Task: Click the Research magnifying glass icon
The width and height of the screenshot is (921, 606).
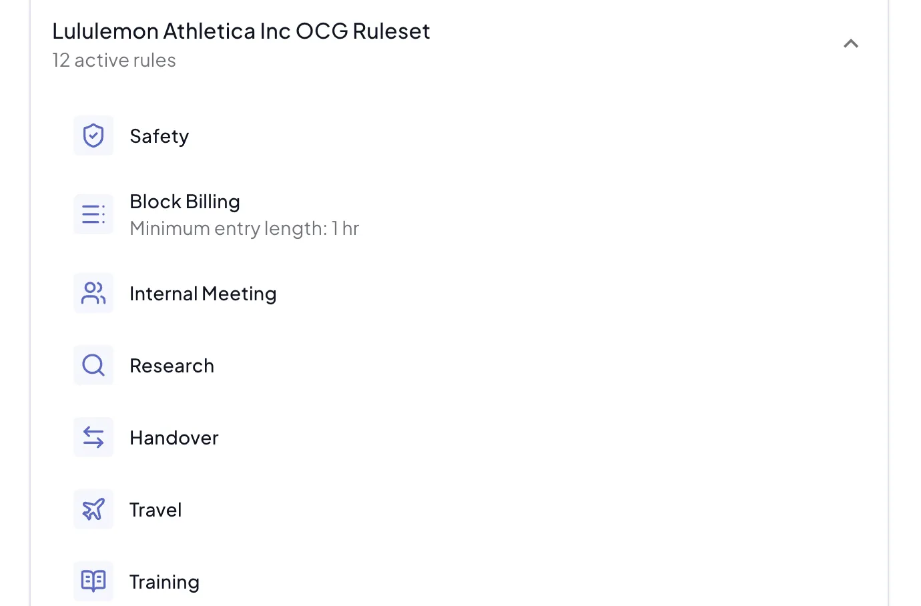Action: (93, 364)
